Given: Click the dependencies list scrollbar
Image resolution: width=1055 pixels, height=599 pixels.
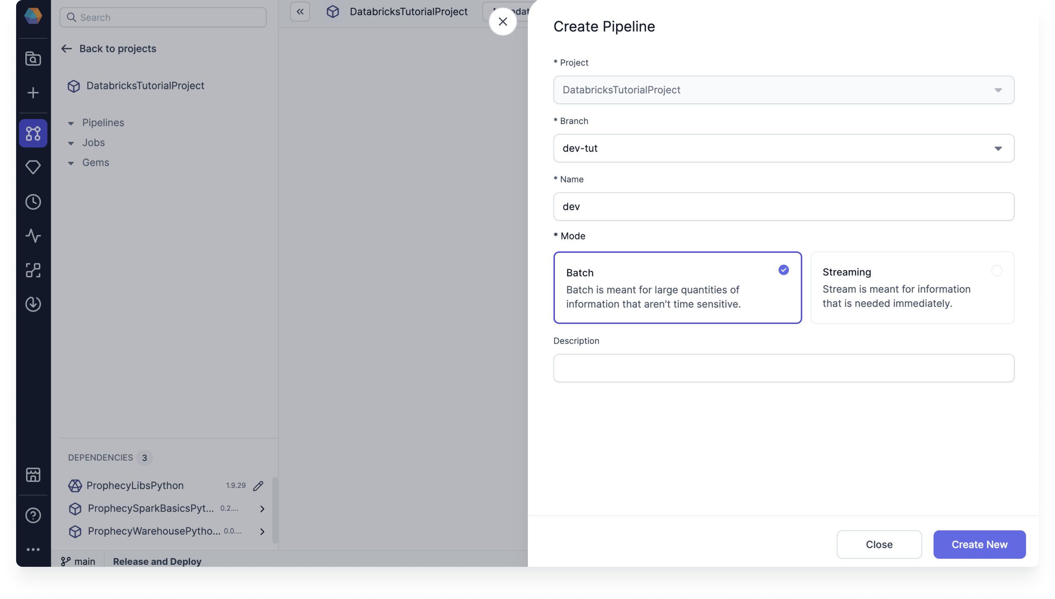Looking at the screenshot, I should click(275, 510).
